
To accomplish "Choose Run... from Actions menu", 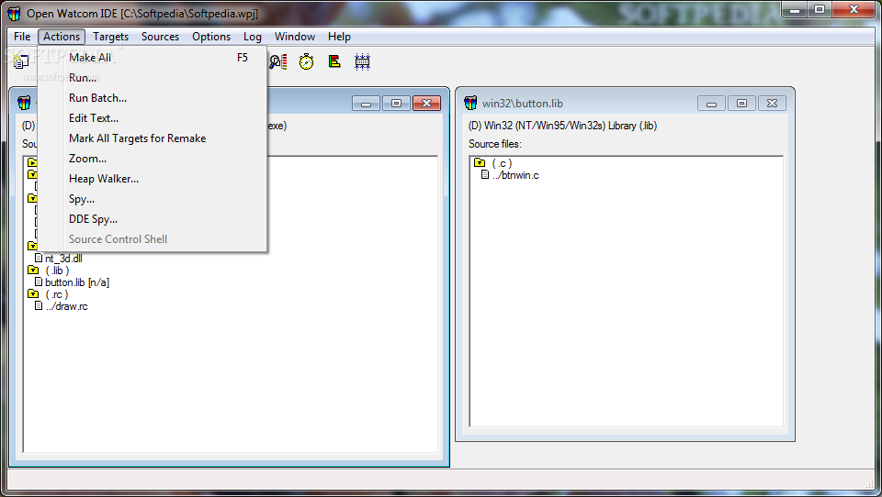I will pyautogui.click(x=152, y=78).
